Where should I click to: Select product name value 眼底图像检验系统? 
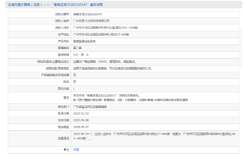click(x=84, y=41)
